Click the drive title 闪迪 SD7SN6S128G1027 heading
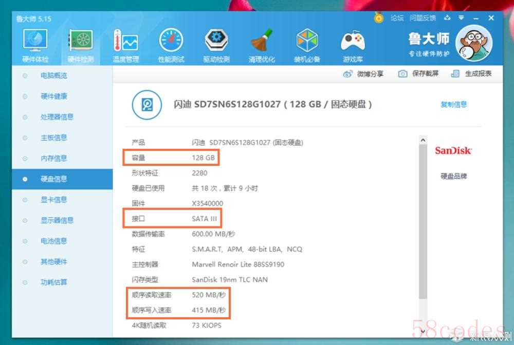This screenshot has width=514, height=345. 273,104
